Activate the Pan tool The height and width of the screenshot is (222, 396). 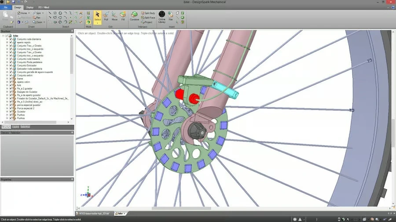point(37,18)
